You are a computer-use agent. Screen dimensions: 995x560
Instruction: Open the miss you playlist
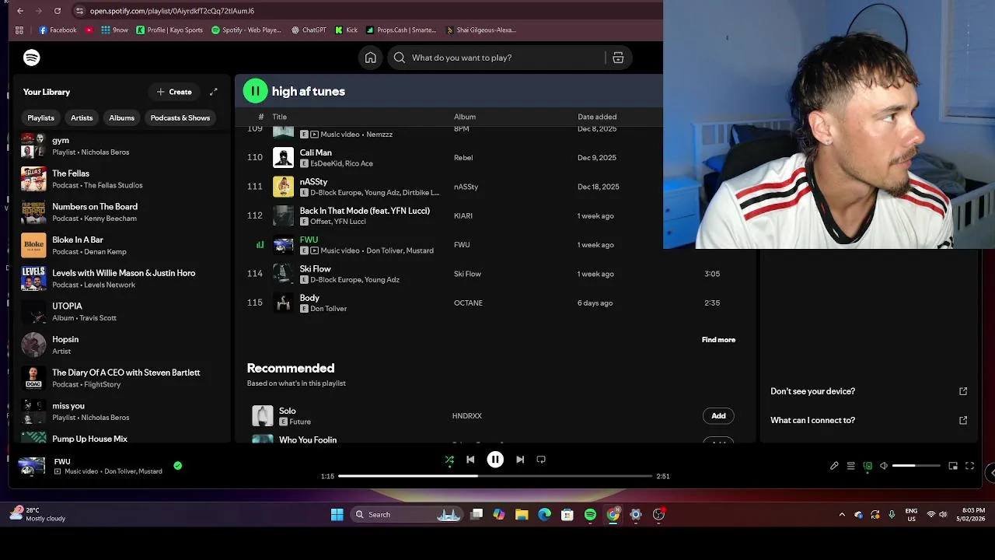(120, 411)
